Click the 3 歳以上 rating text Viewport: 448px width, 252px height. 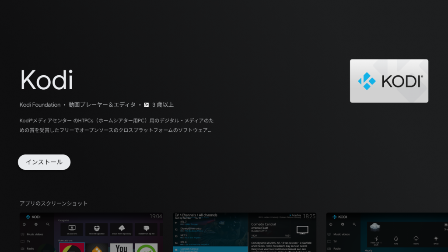pyautogui.click(x=163, y=105)
